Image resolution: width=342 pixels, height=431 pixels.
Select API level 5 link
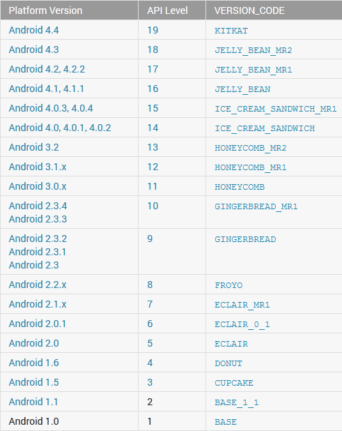point(150,343)
